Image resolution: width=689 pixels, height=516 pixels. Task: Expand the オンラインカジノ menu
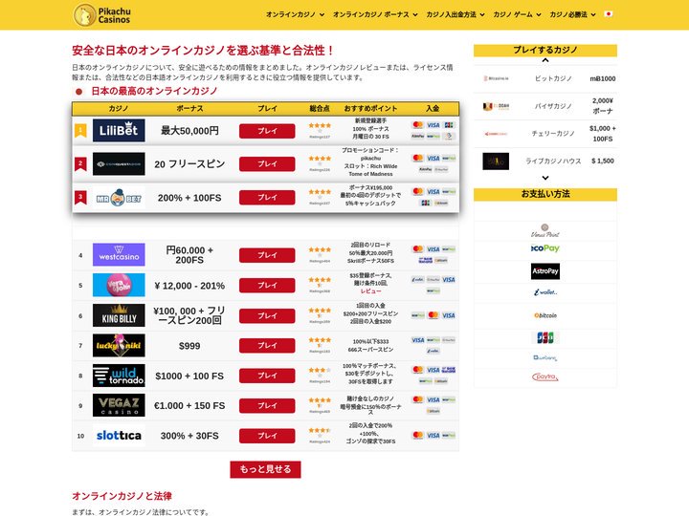click(x=295, y=14)
